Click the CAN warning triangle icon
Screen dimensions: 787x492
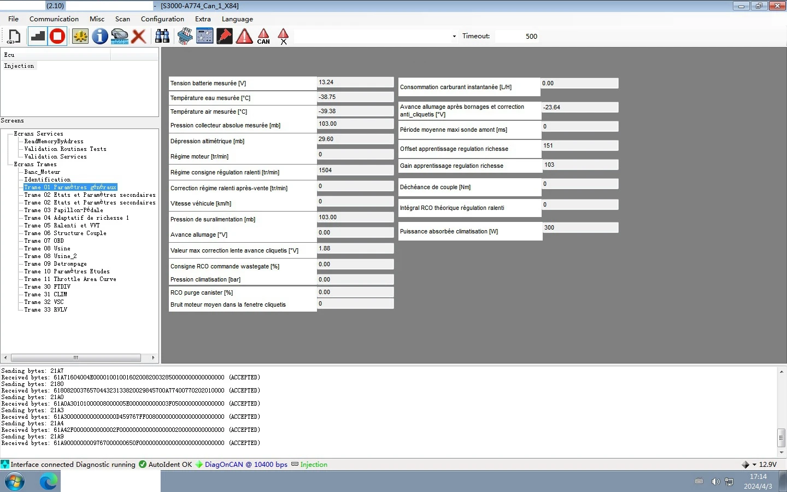263,37
